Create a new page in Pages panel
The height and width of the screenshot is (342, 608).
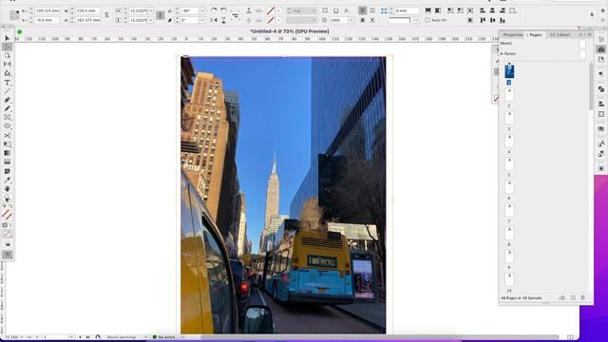pyautogui.click(x=573, y=297)
